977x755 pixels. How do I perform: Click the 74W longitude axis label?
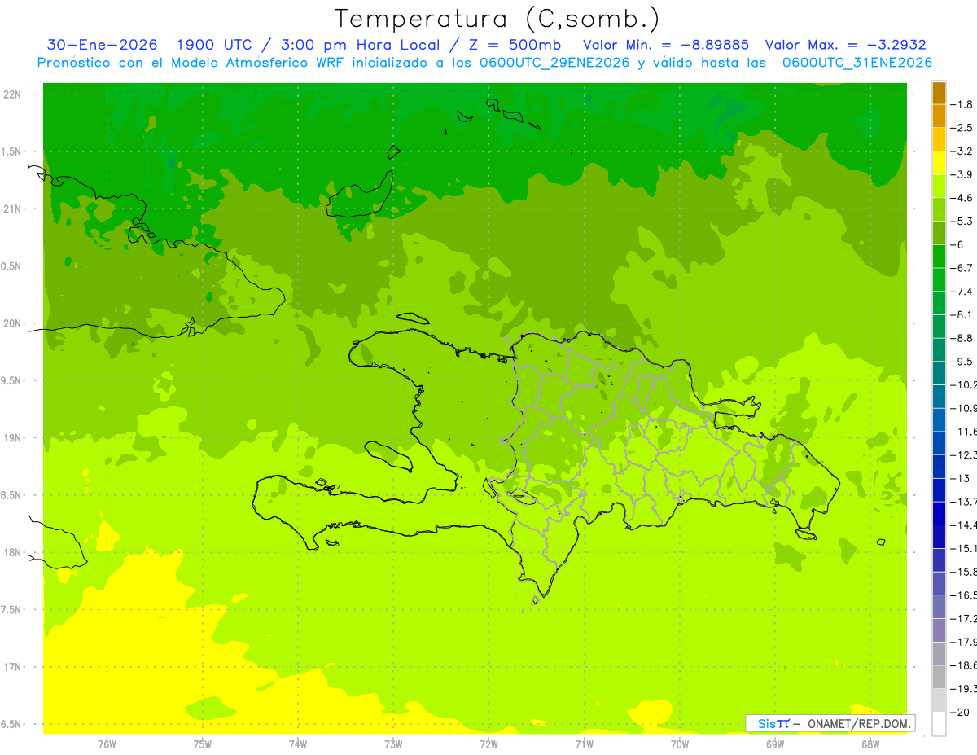point(297,744)
